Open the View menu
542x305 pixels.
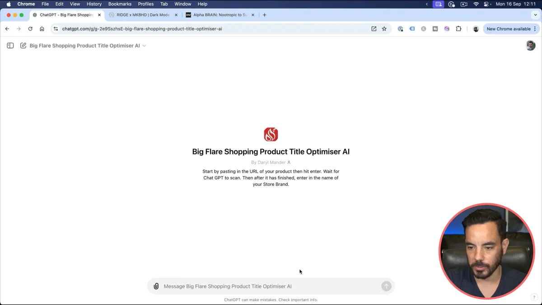pos(75,4)
